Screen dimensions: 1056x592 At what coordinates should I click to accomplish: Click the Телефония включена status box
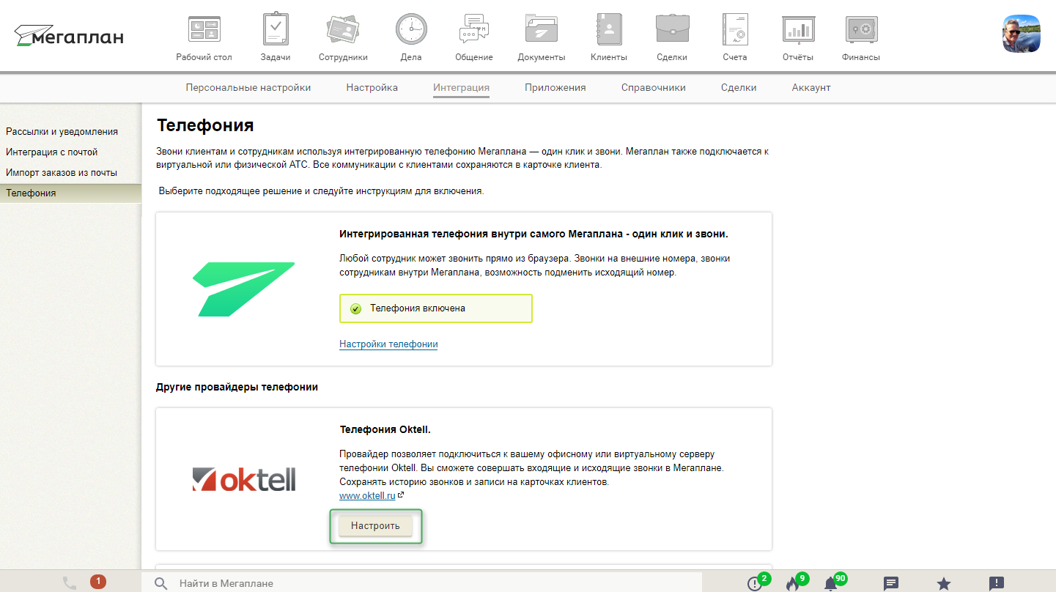[436, 308]
